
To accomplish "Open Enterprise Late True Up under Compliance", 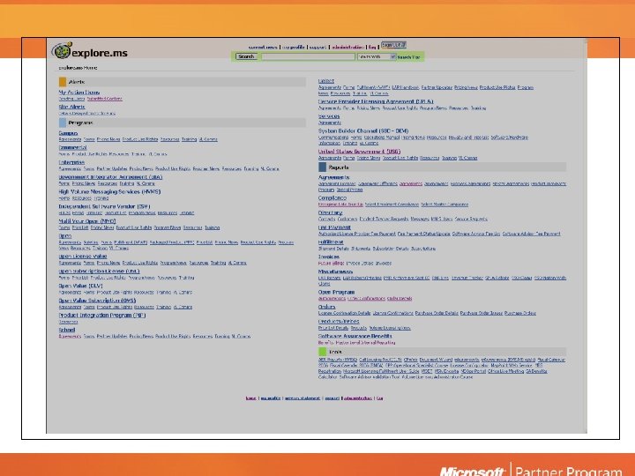I will point(340,205).
